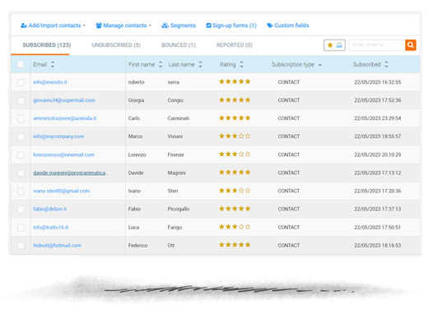Open contact davide.magnini@programmatica
Image resolution: width=433 pixels, height=318 pixels.
71,173
